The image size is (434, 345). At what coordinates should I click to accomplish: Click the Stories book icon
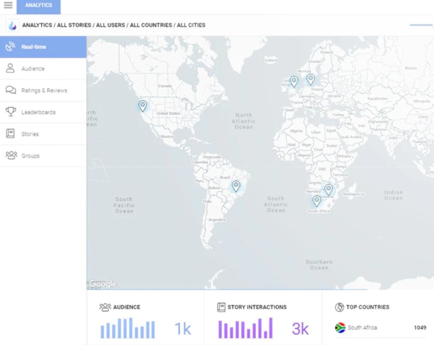(x=10, y=134)
